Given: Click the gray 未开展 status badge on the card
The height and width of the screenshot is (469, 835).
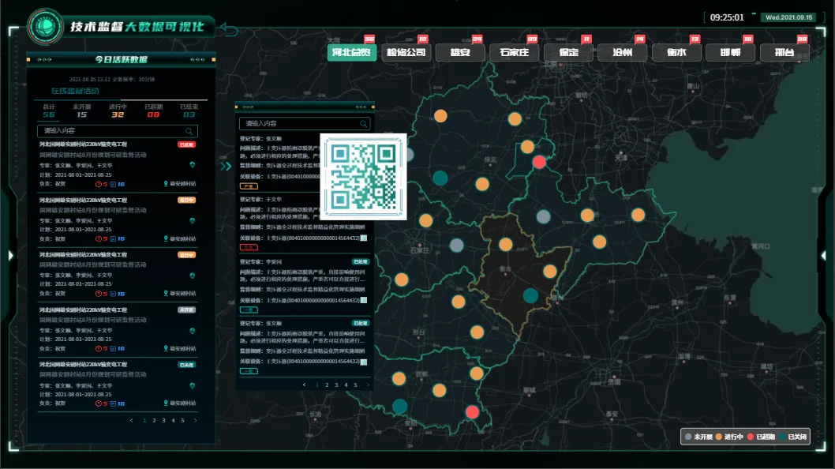Looking at the screenshot, I should pyautogui.click(x=186, y=310).
